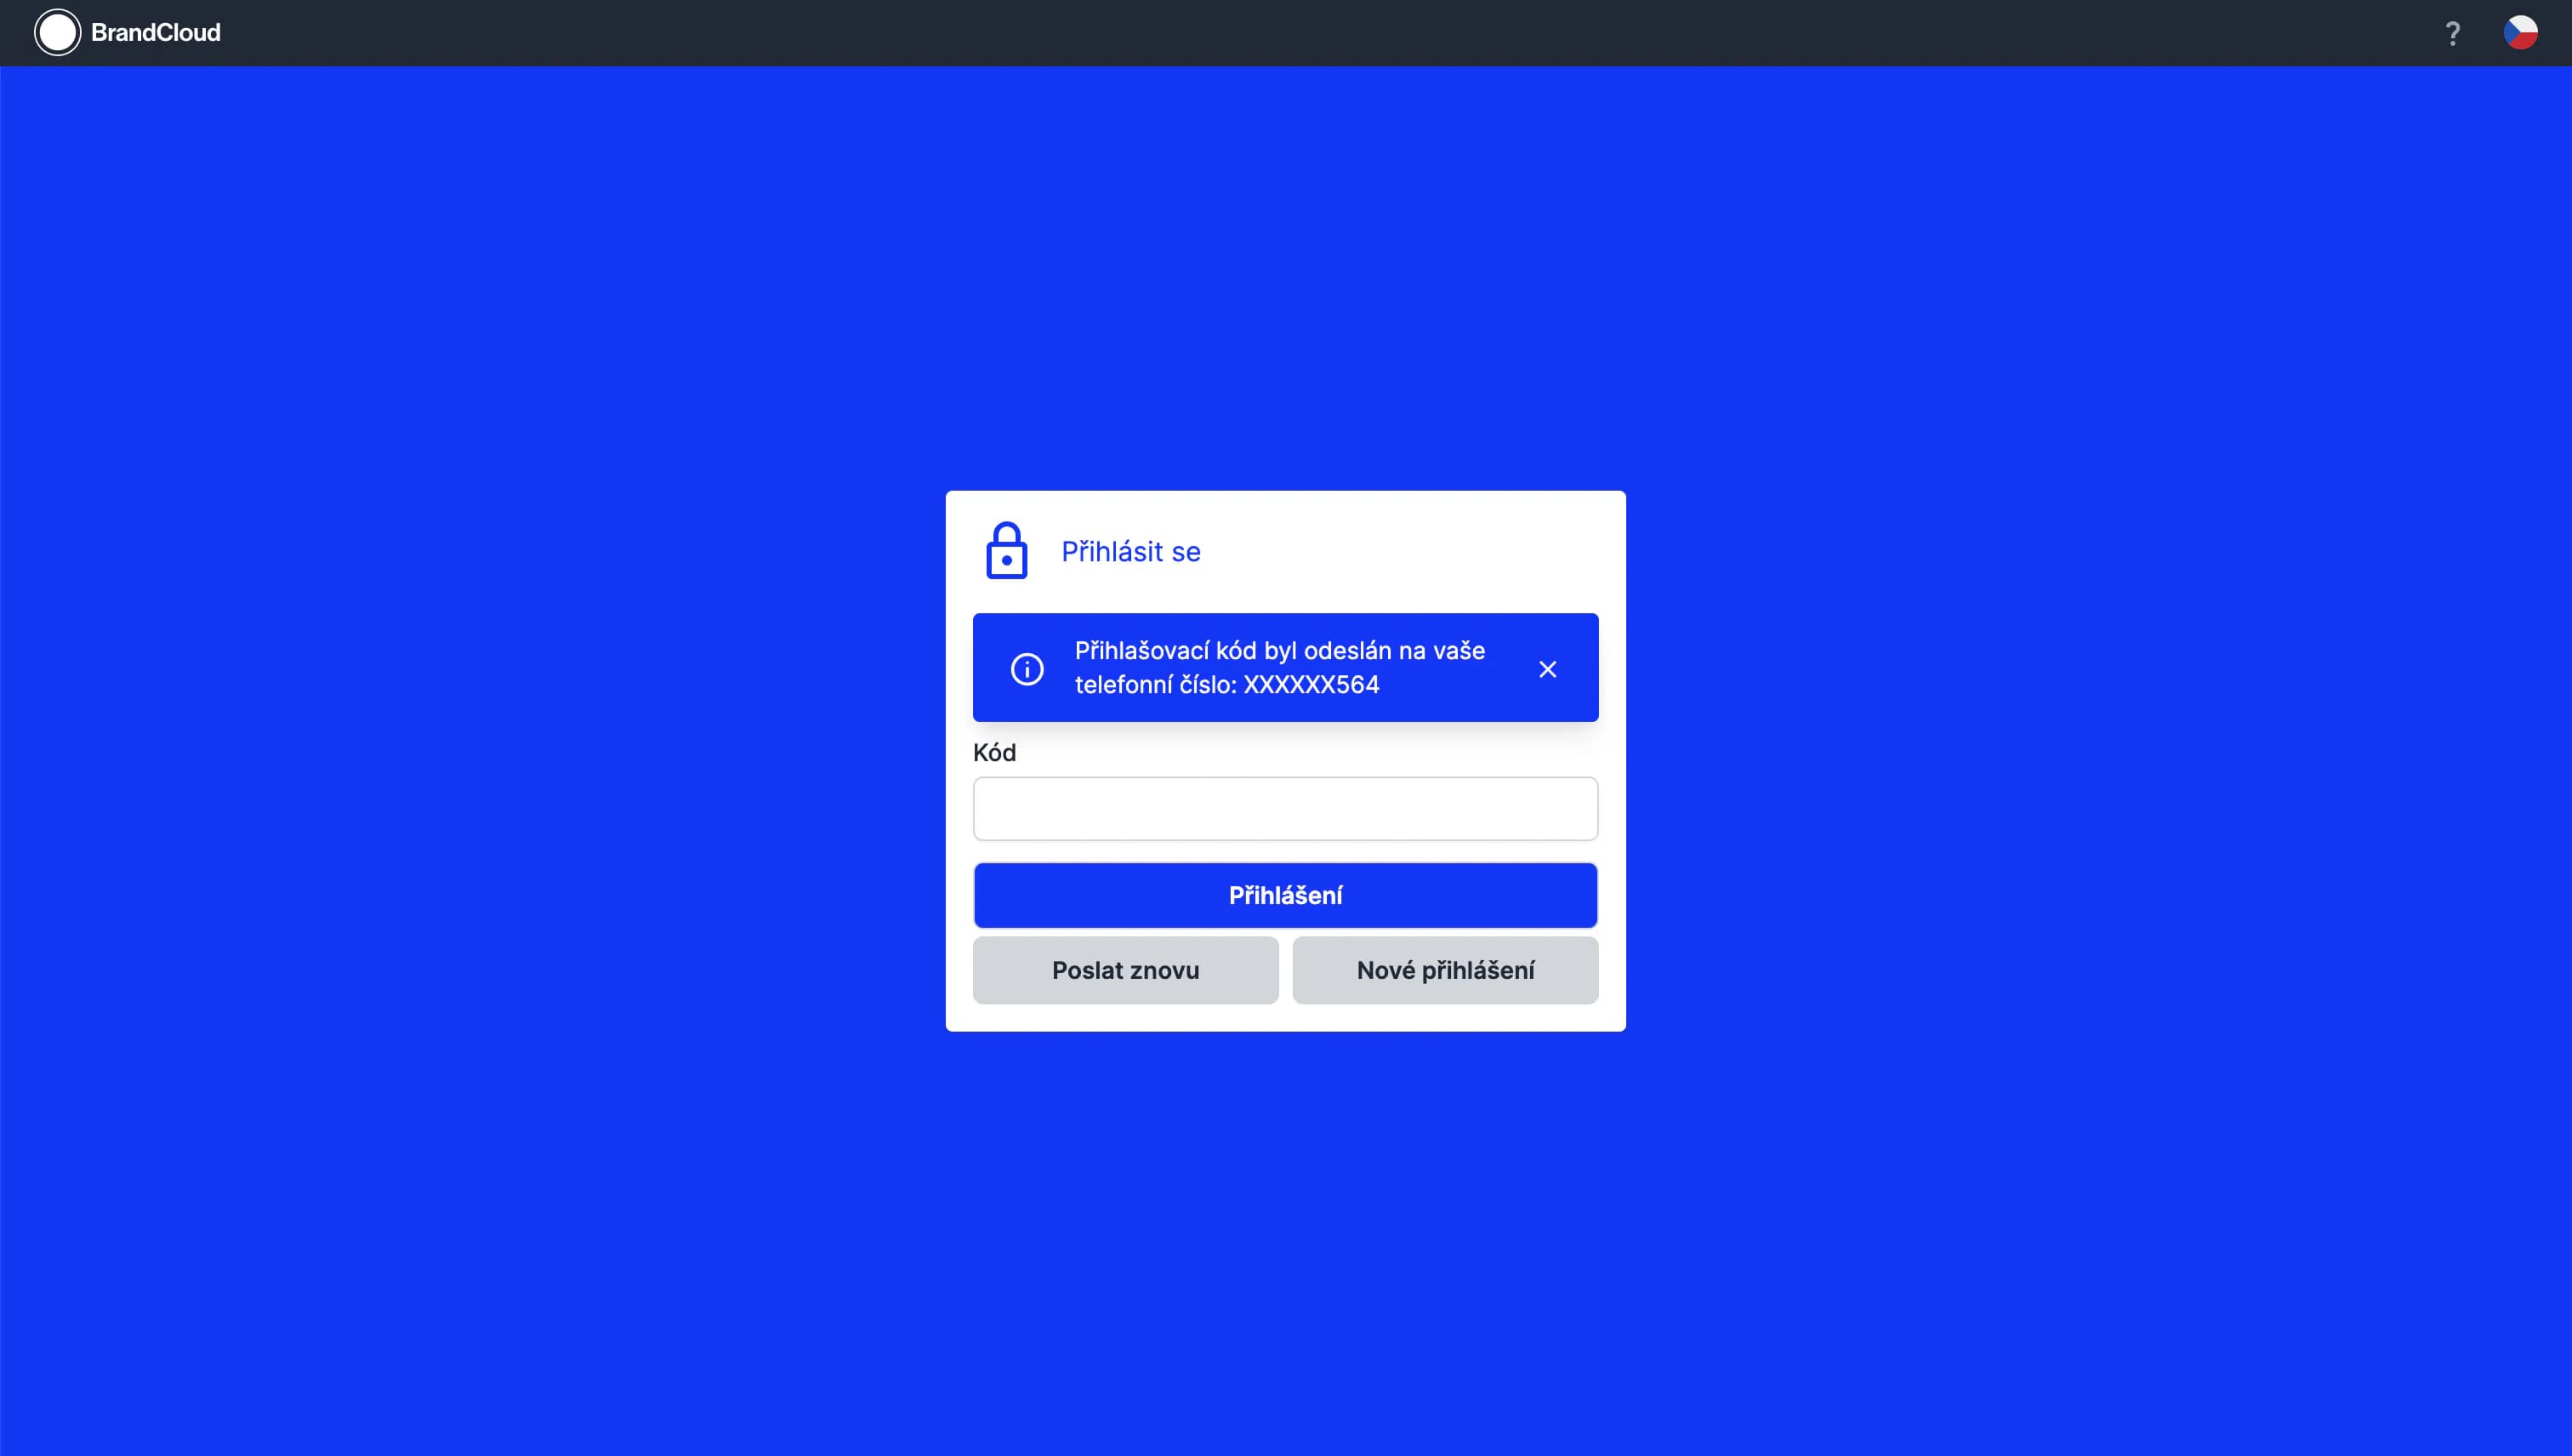
Task: Click the BrandCloud circle logo
Action: click(57, 33)
